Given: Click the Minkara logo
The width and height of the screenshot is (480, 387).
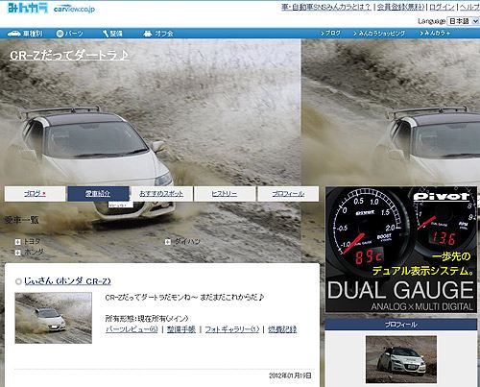Looking at the screenshot, I should click(28, 8).
